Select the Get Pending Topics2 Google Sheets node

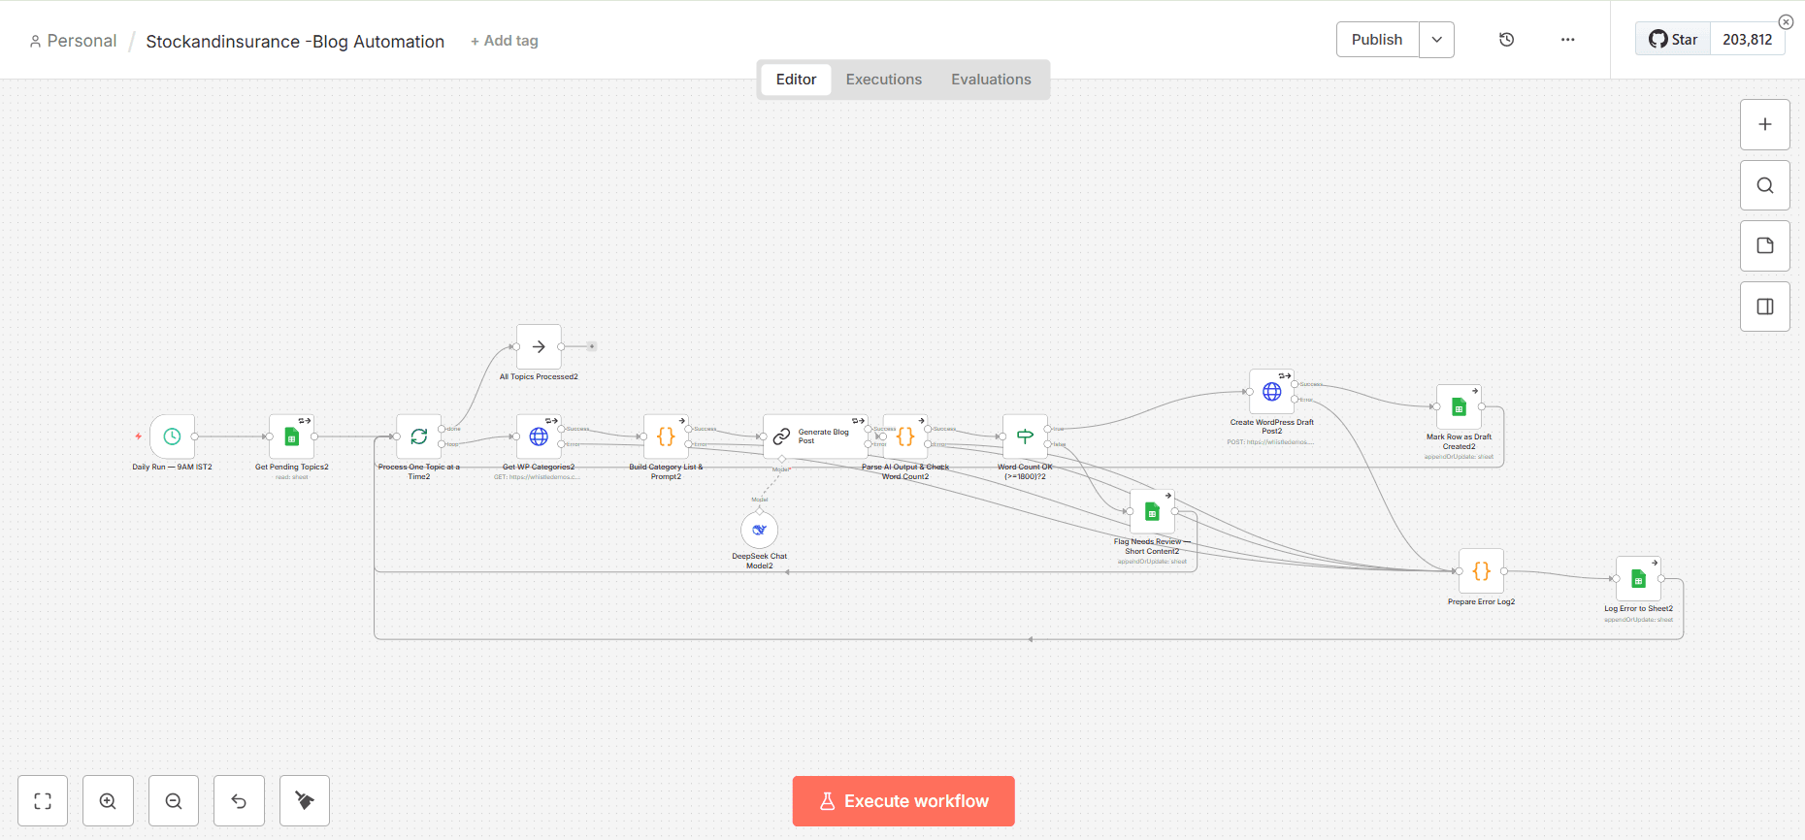292,436
